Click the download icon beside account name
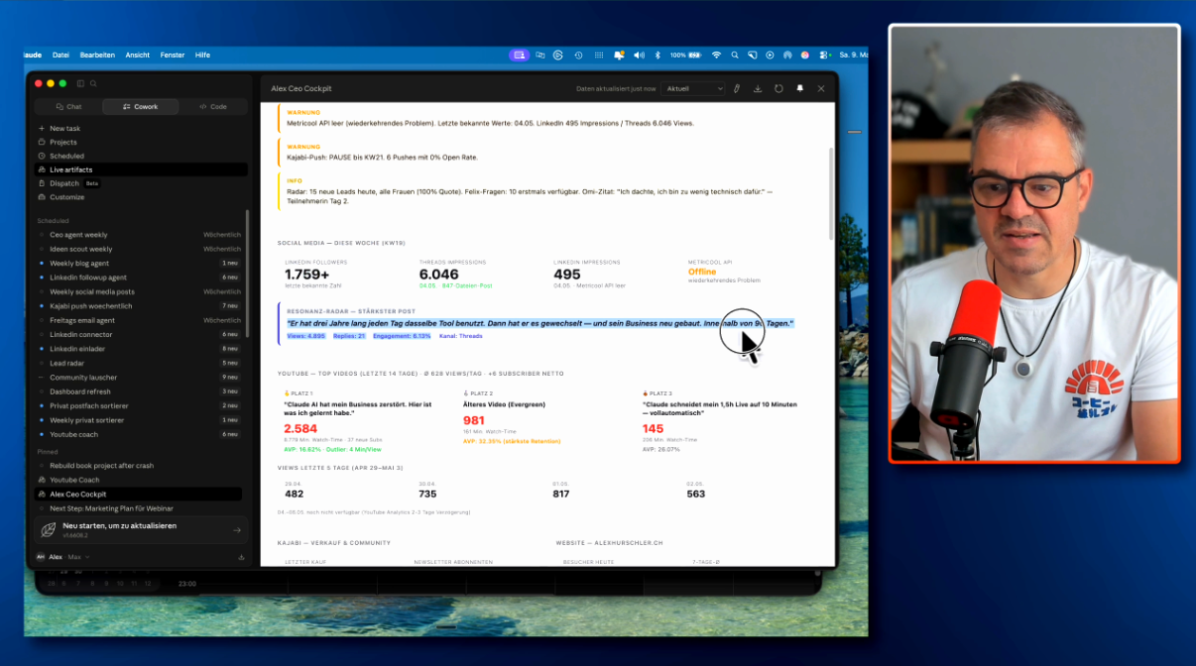 241,557
